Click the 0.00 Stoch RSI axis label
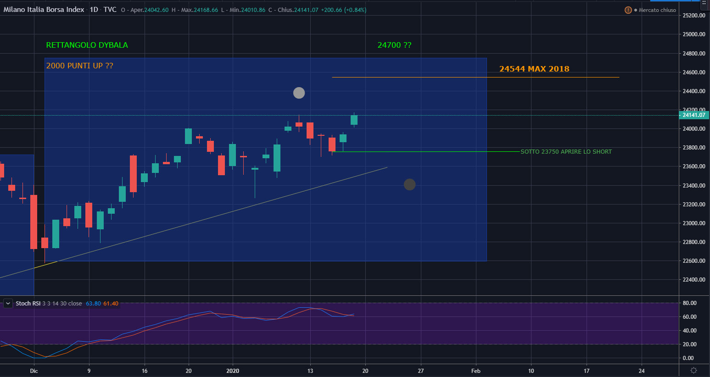 [688, 358]
